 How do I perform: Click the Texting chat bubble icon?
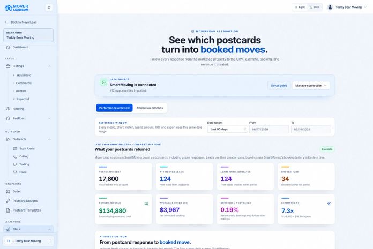[x=15, y=164]
